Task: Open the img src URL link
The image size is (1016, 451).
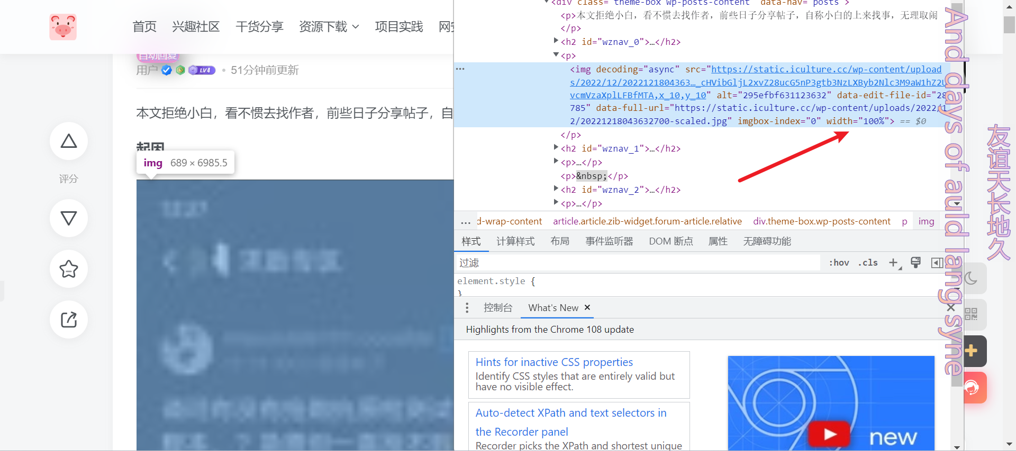Action: click(x=758, y=82)
